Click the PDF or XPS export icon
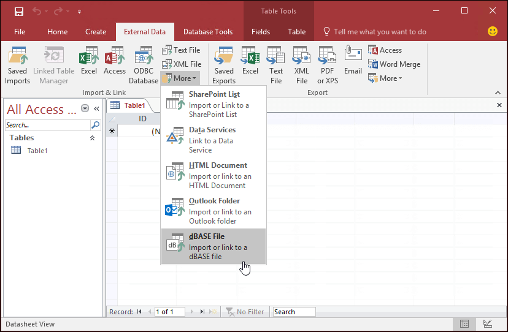Viewport: 508px width, 332px height. pyautogui.click(x=328, y=65)
